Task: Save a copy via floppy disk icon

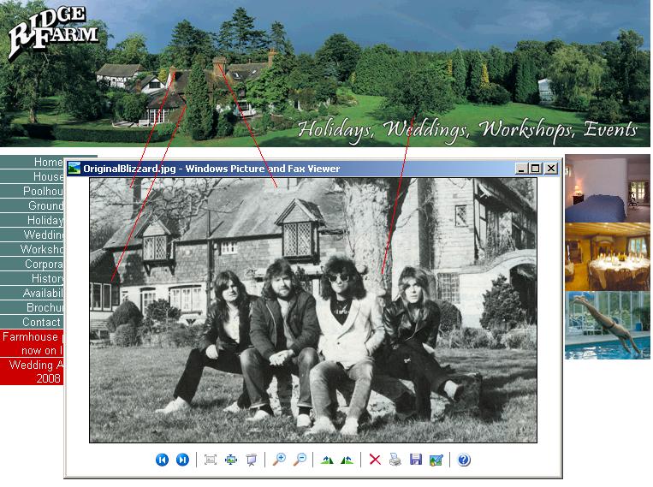Action: click(x=416, y=460)
